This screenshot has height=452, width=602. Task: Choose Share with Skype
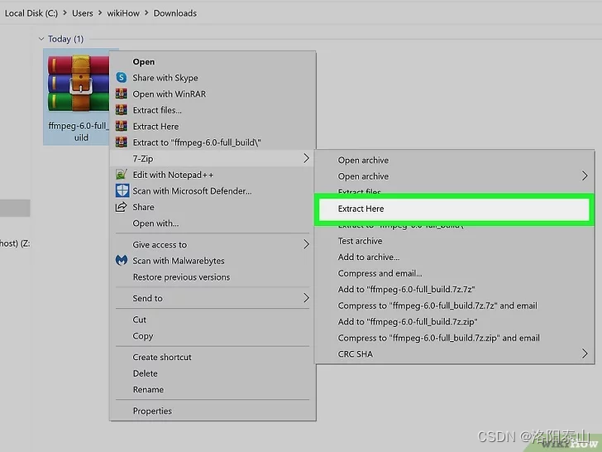213,78
